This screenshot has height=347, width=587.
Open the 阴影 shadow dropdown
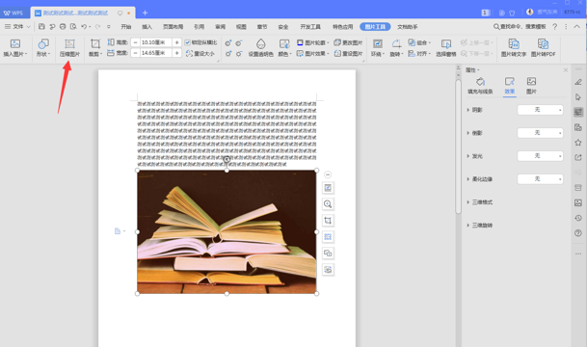point(540,110)
